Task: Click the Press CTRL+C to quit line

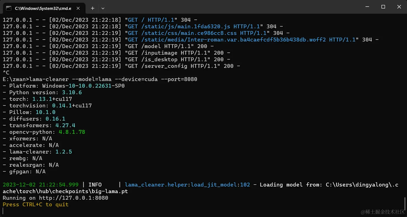Action: coord(35,204)
